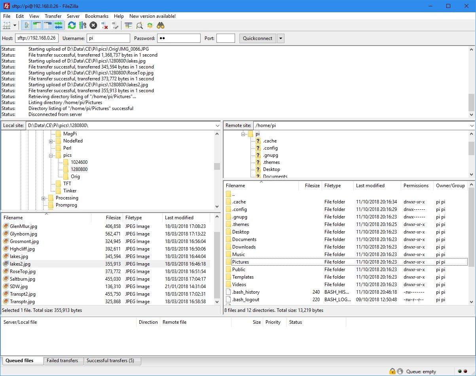The image size is (476, 376).
Task: Toggle message log display
Action: [x=27, y=25]
